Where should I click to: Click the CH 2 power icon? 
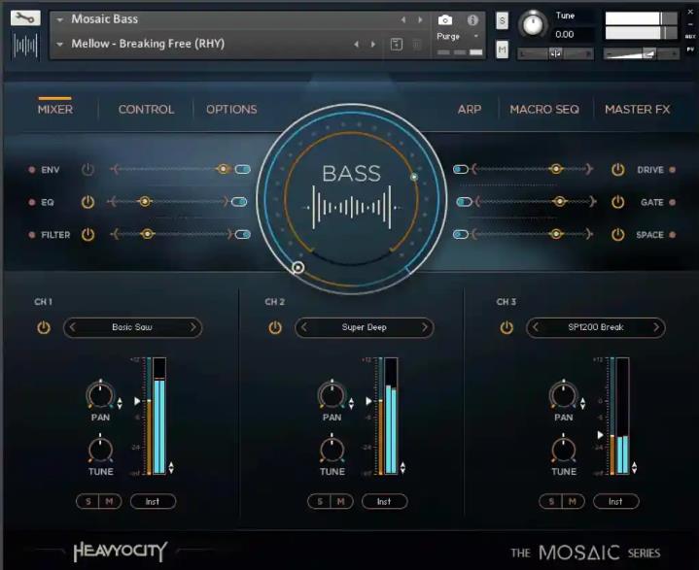275,328
